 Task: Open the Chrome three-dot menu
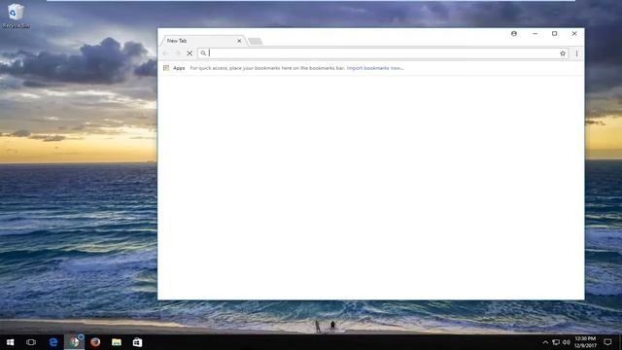tap(576, 53)
